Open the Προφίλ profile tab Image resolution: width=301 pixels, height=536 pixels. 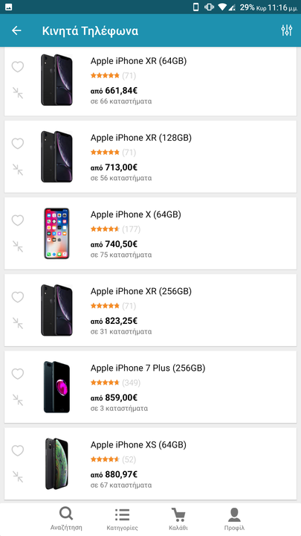(234, 519)
